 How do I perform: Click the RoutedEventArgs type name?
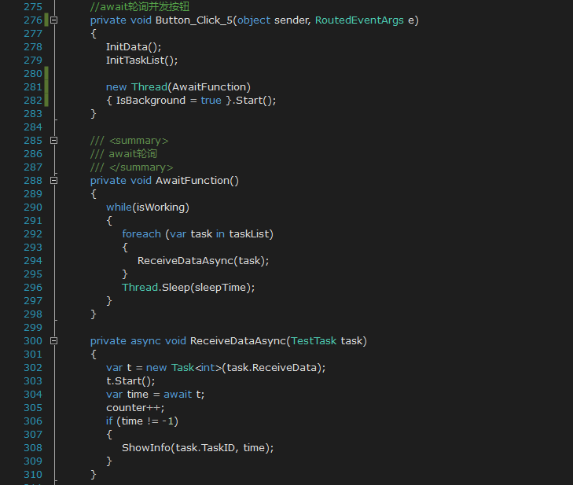click(359, 20)
